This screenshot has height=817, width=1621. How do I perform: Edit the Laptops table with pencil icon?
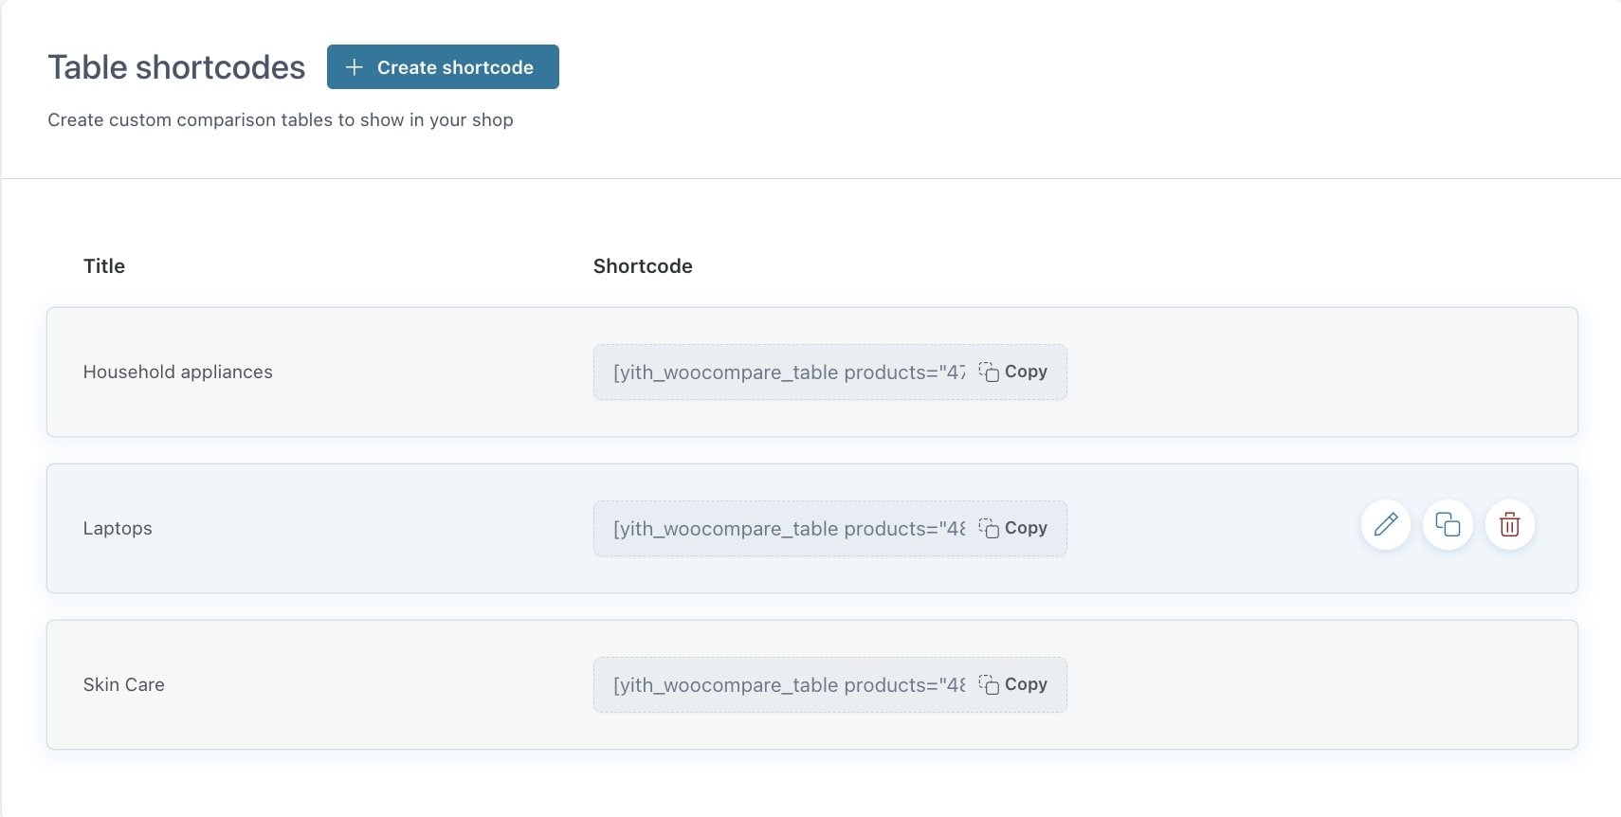[x=1386, y=524]
